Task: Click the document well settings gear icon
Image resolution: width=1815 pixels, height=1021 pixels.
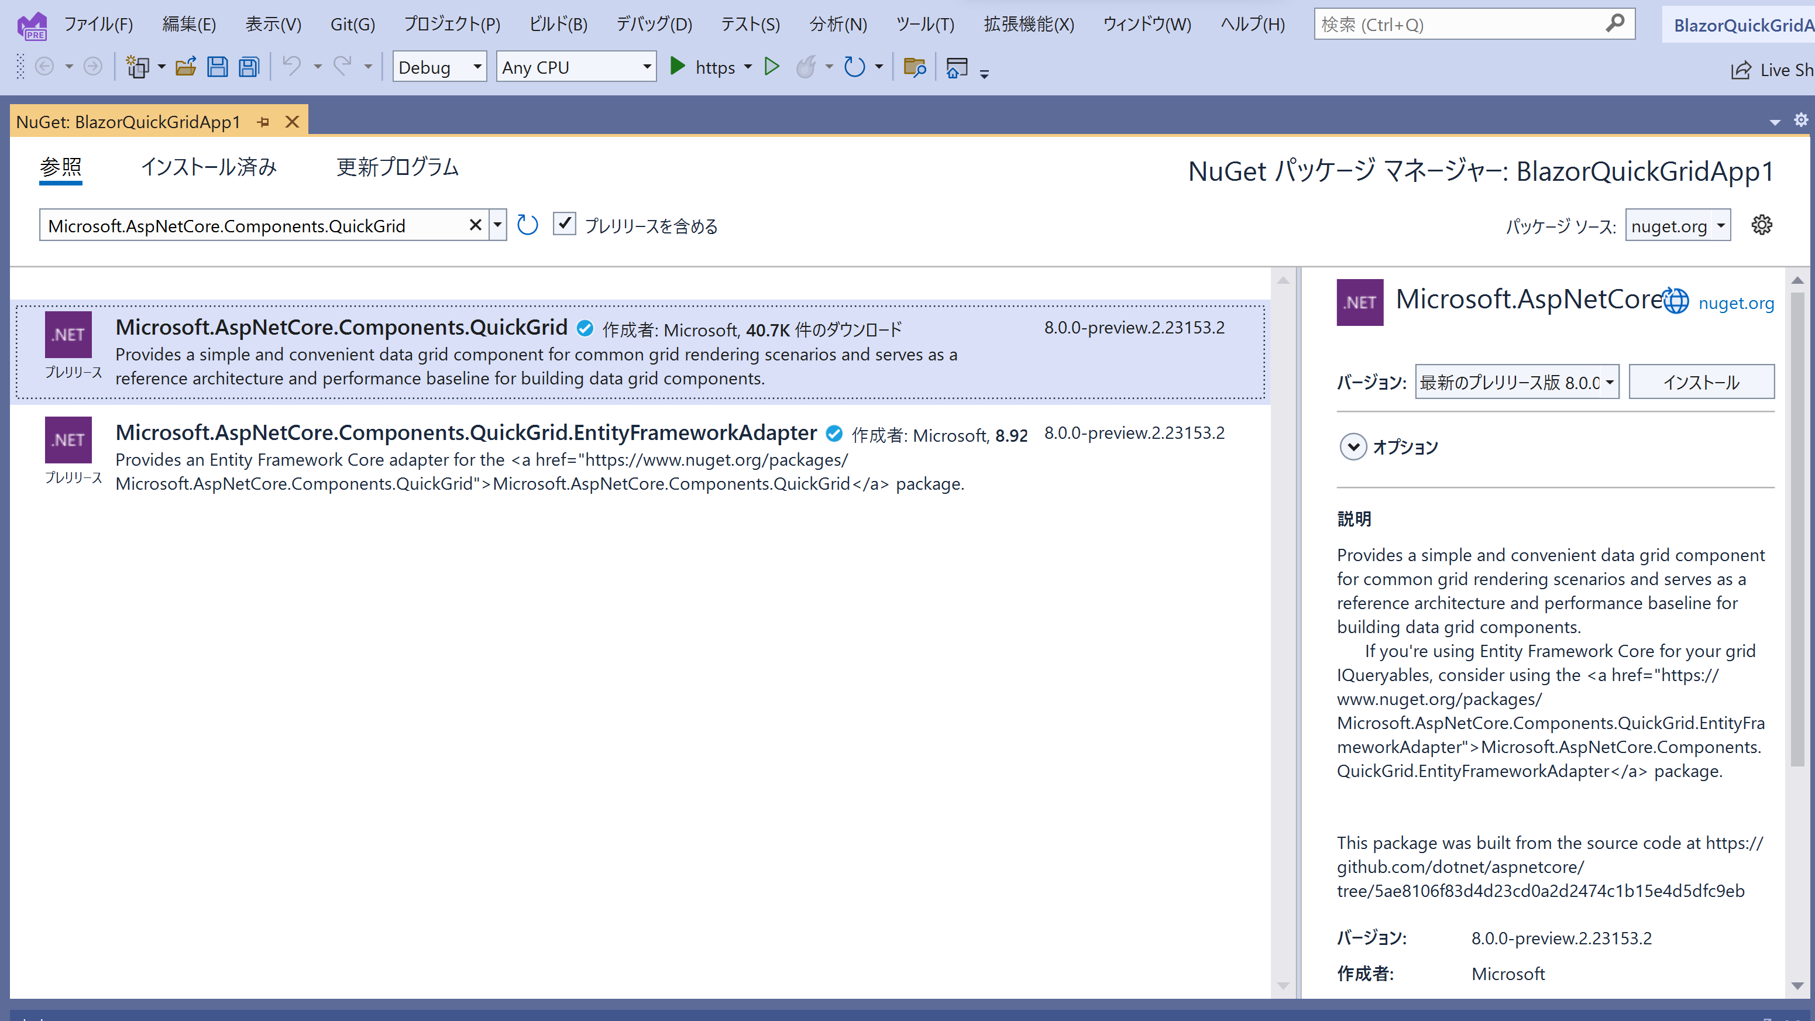Action: pyautogui.click(x=1801, y=120)
